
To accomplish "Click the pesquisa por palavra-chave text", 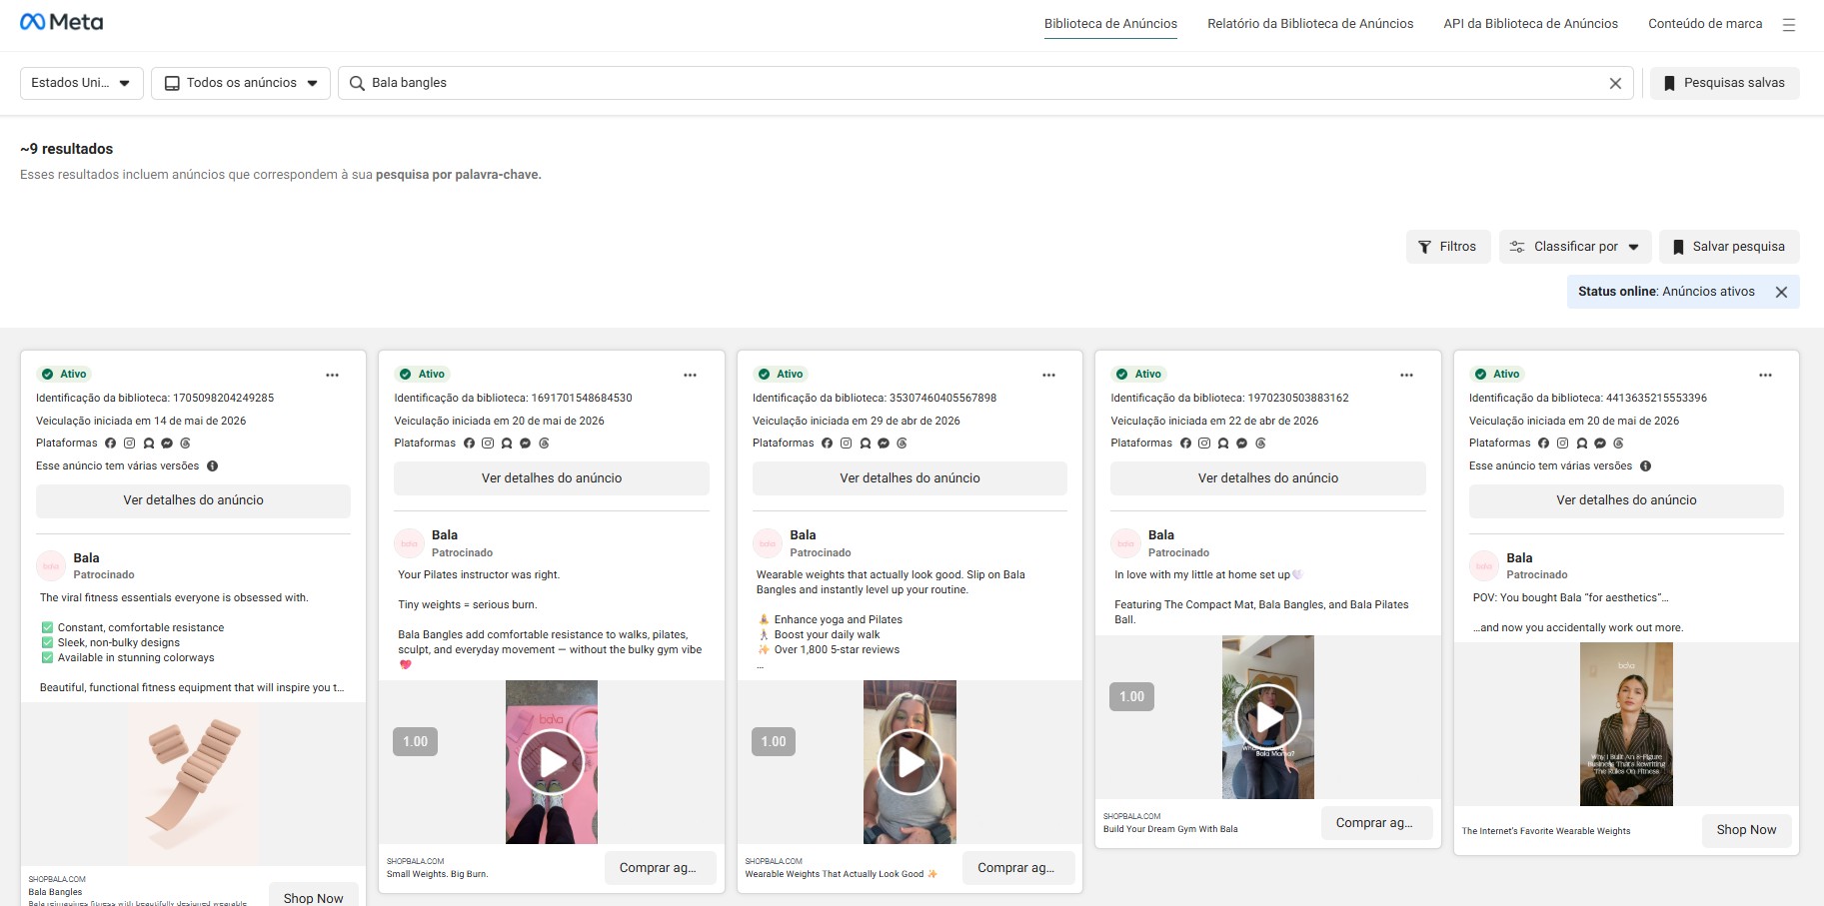I will pyautogui.click(x=458, y=175).
